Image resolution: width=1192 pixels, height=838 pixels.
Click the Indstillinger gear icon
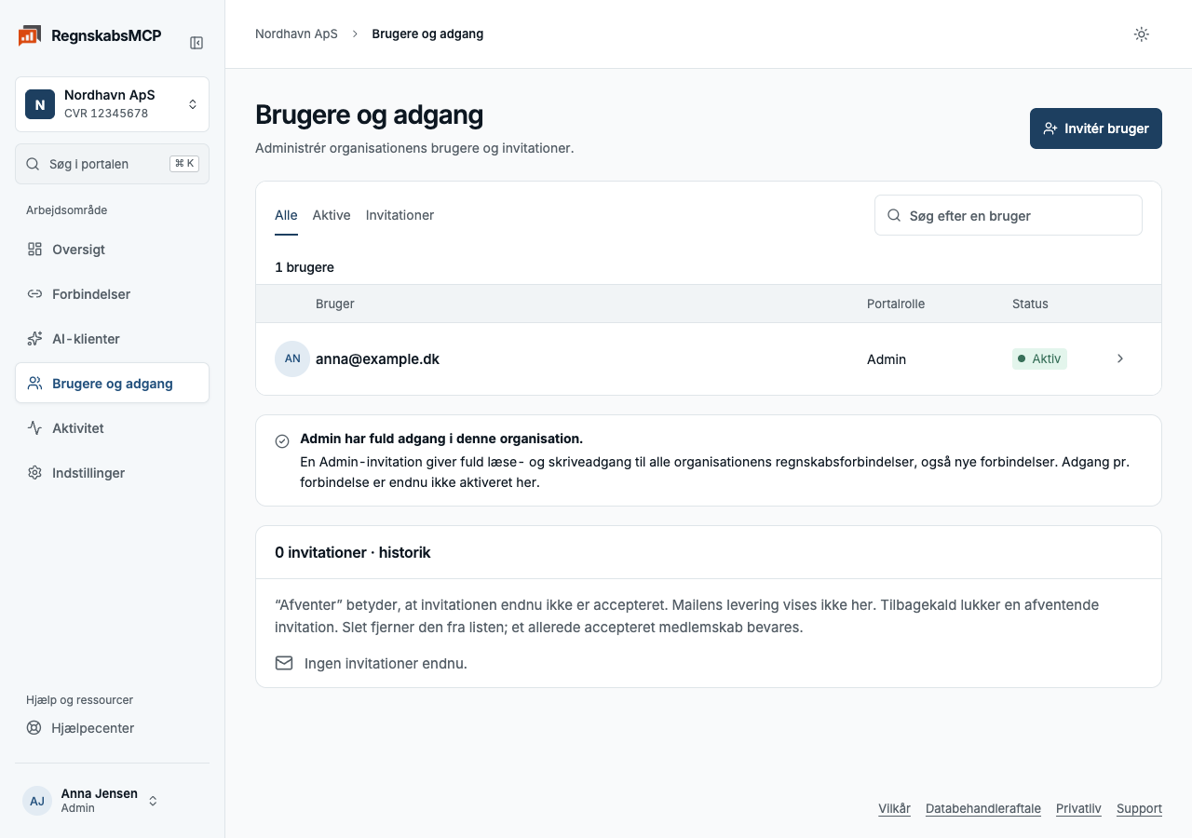pos(34,473)
